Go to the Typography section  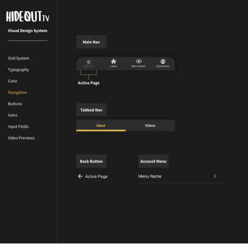point(19,70)
